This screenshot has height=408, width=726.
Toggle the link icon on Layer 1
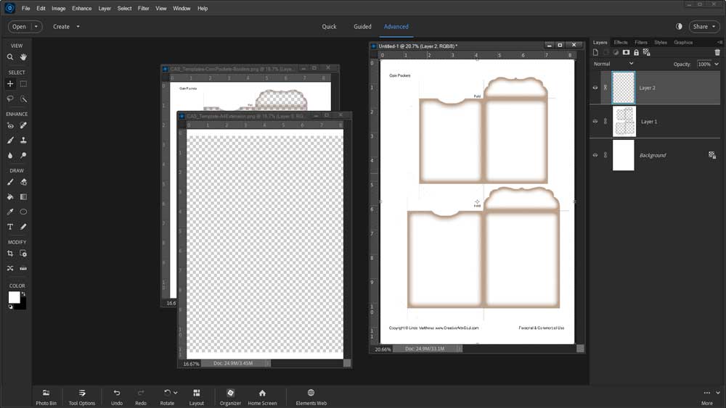605,121
